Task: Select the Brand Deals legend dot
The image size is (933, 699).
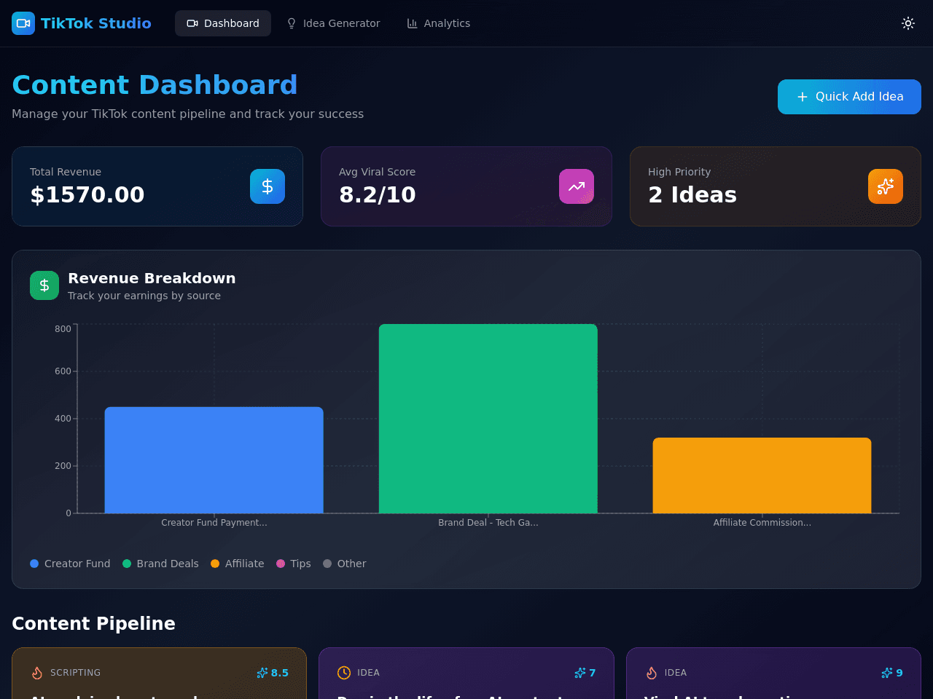Action: [x=127, y=564]
